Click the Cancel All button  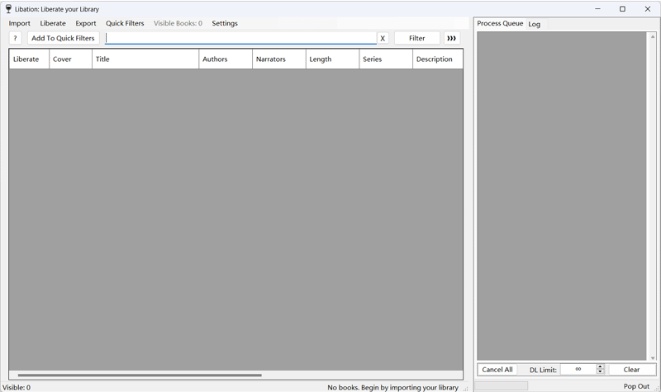click(x=497, y=370)
